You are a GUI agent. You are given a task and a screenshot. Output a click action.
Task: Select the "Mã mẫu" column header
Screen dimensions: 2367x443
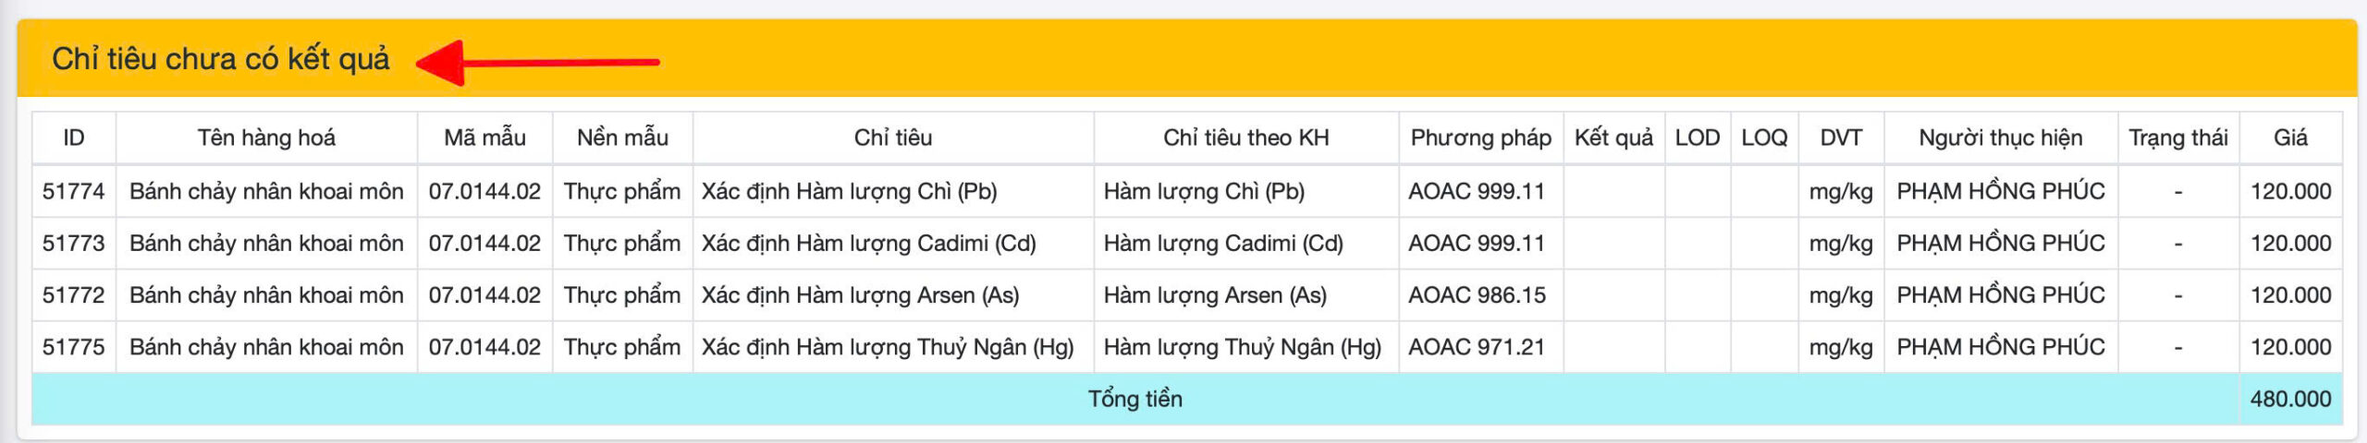click(484, 138)
